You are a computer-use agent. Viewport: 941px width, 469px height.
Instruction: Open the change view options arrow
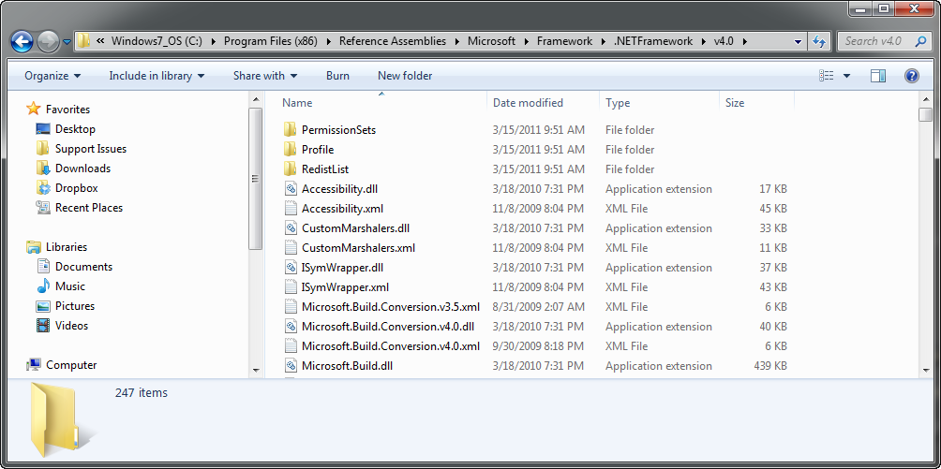[x=846, y=76]
